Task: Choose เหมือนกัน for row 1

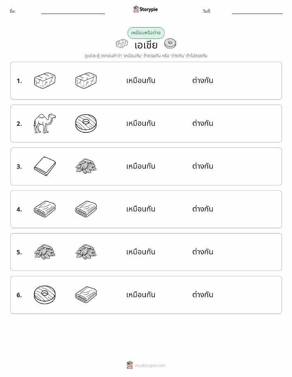Action: pyautogui.click(x=141, y=81)
